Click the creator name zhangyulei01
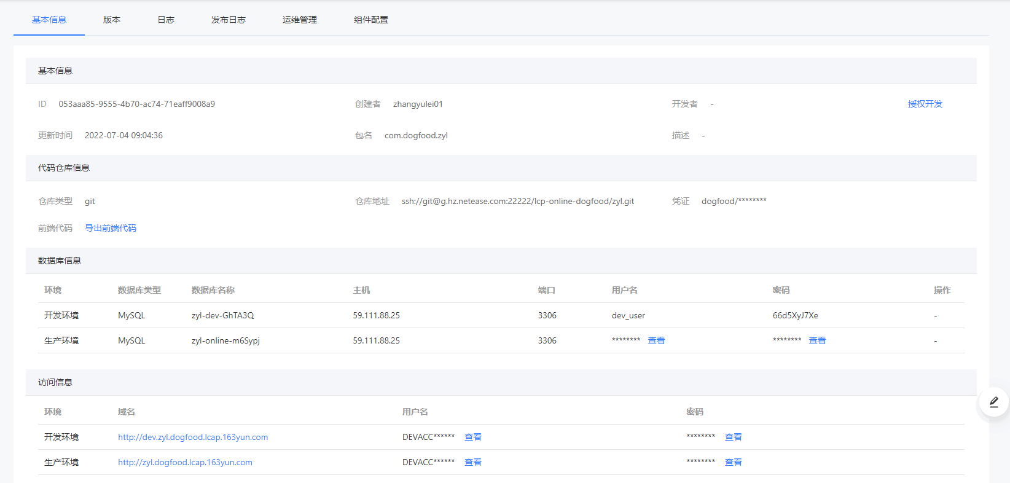This screenshot has height=483, width=1010. click(x=418, y=104)
